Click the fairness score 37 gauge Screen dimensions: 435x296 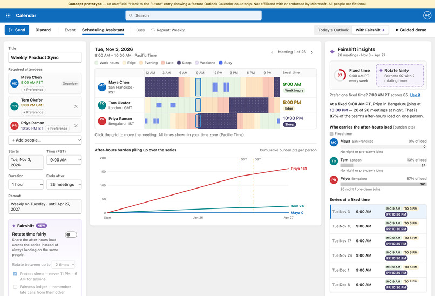point(340,75)
